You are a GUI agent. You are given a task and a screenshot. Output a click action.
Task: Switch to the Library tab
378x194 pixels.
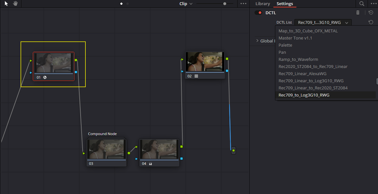coord(263,4)
